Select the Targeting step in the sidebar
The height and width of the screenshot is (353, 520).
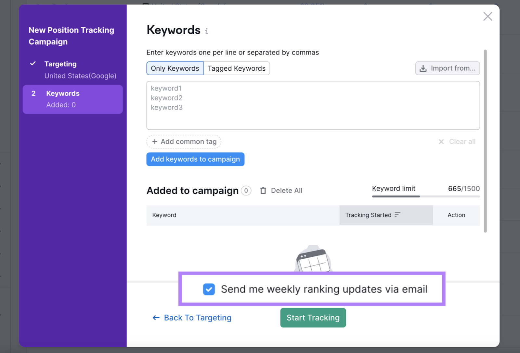[60, 64]
